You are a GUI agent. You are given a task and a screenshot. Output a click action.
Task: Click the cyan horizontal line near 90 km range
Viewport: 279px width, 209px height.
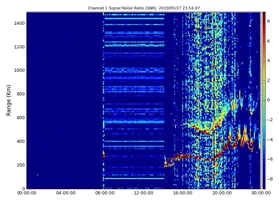134,178
